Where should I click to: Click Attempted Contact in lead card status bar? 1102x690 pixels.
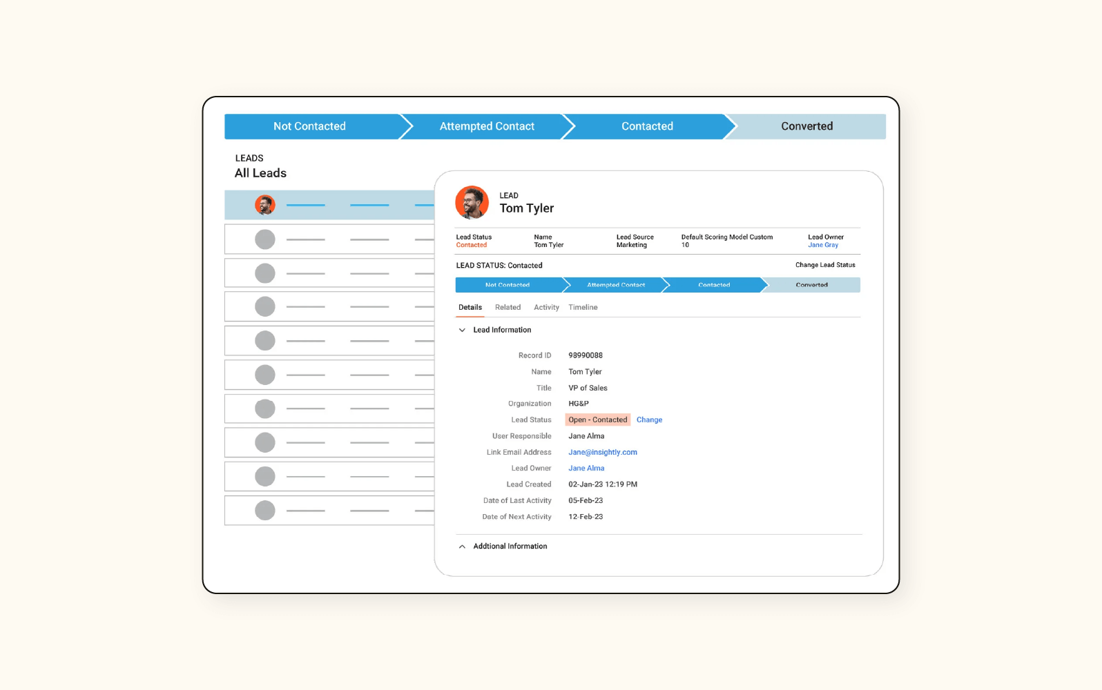tap(615, 285)
